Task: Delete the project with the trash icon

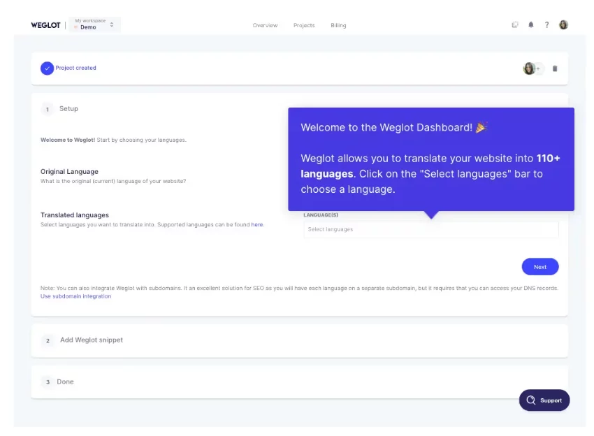Action: (x=555, y=68)
